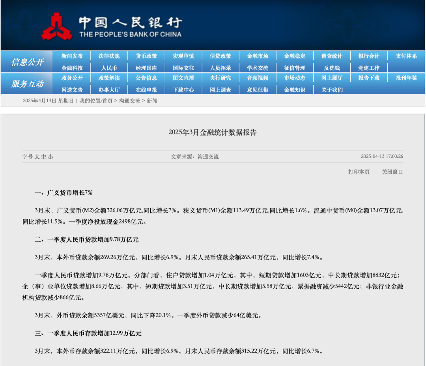The image size is (426, 366).
Task: Open the 央行研究 item
Action: coord(220,78)
